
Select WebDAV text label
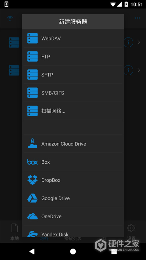(51, 38)
